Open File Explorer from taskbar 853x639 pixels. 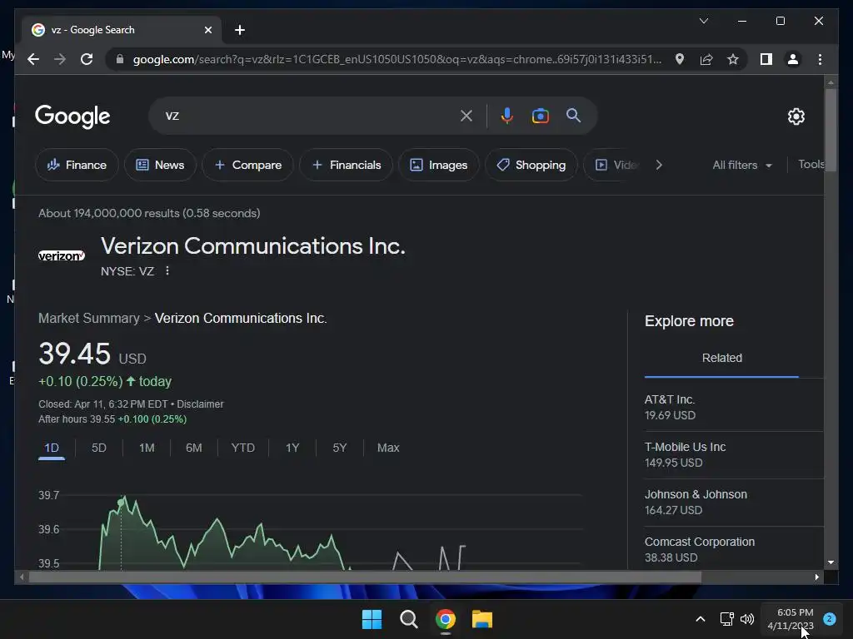pyautogui.click(x=482, y=619)
